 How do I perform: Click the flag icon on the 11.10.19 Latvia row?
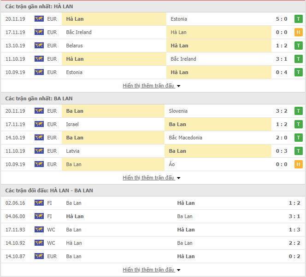click(39, 151)
